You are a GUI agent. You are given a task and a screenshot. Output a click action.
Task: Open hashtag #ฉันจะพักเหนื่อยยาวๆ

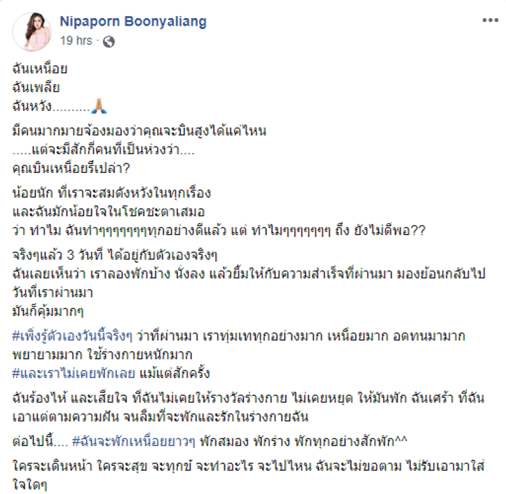point(133,441)
